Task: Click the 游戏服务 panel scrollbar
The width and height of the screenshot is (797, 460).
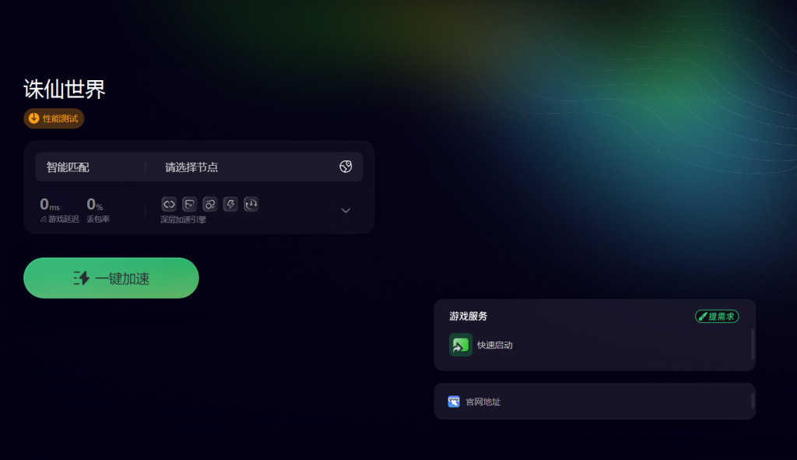Action: click(753, 345)
